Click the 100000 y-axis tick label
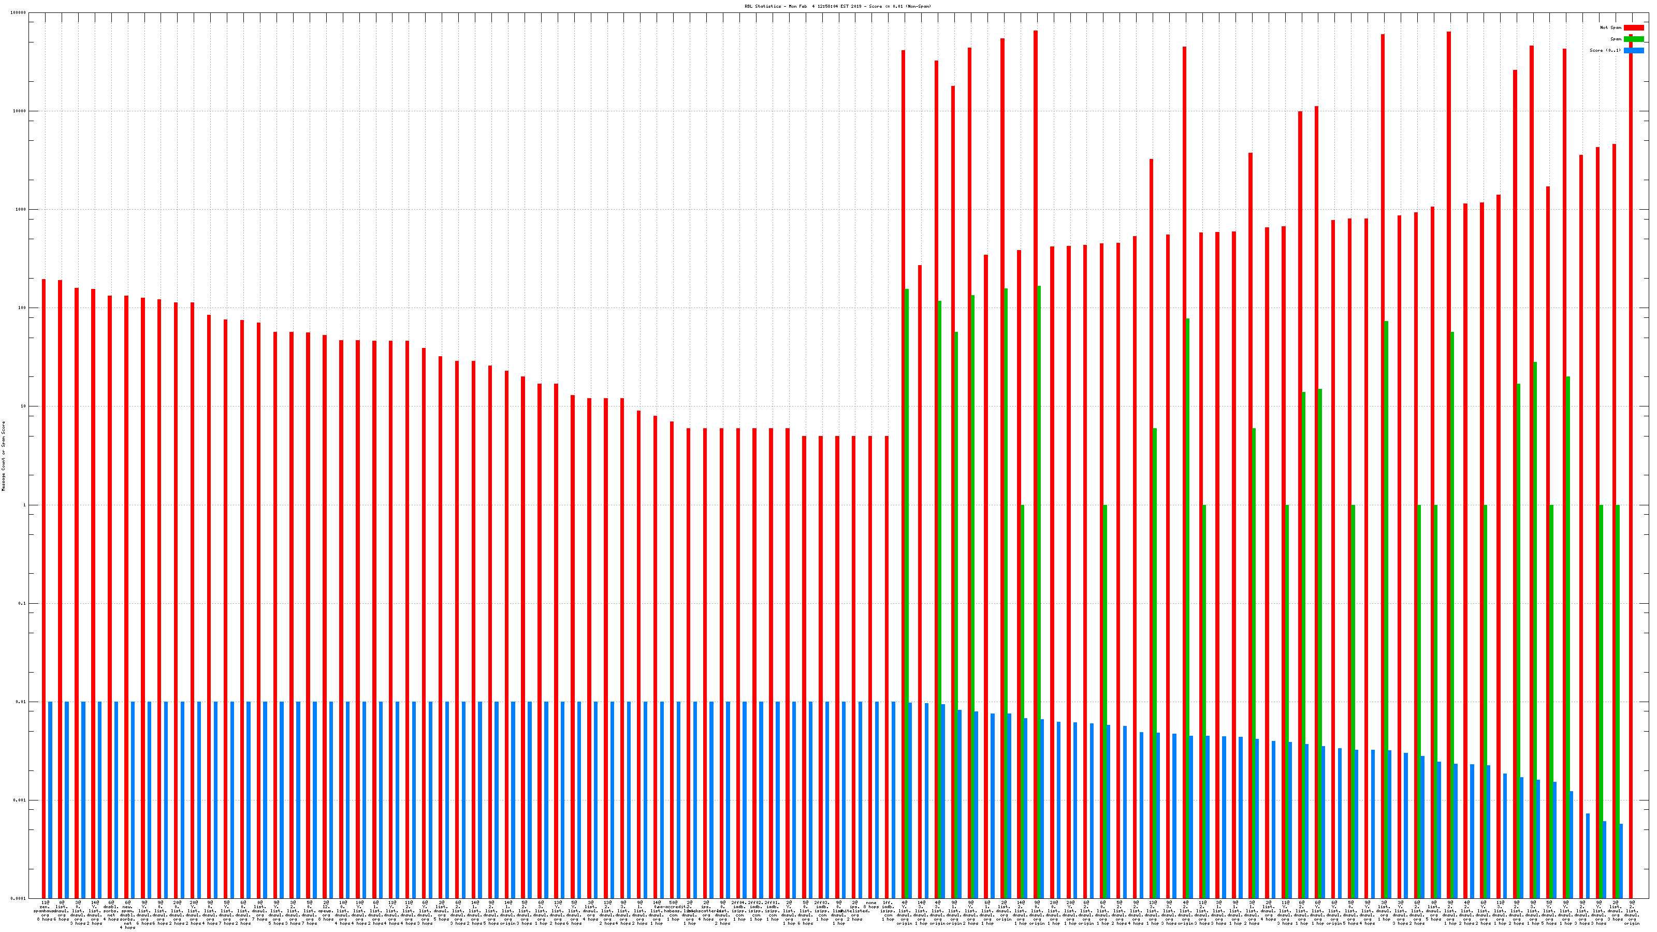The image size is (1657, 932). tap(19, 13)
